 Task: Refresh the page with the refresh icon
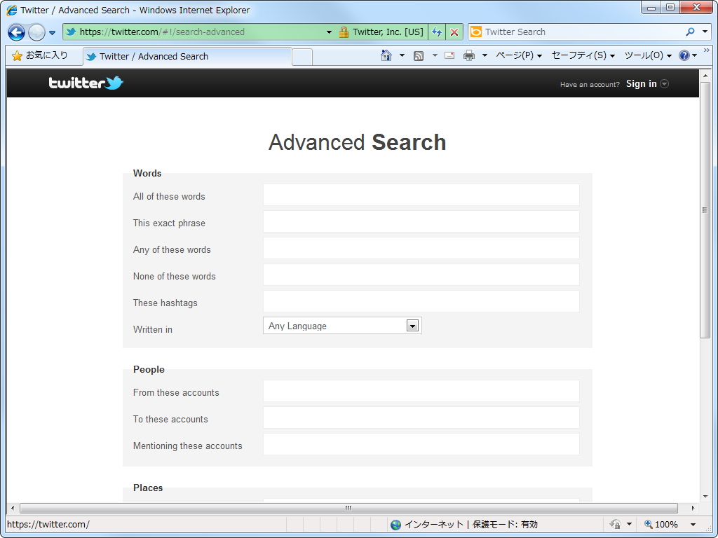point(436,32)
